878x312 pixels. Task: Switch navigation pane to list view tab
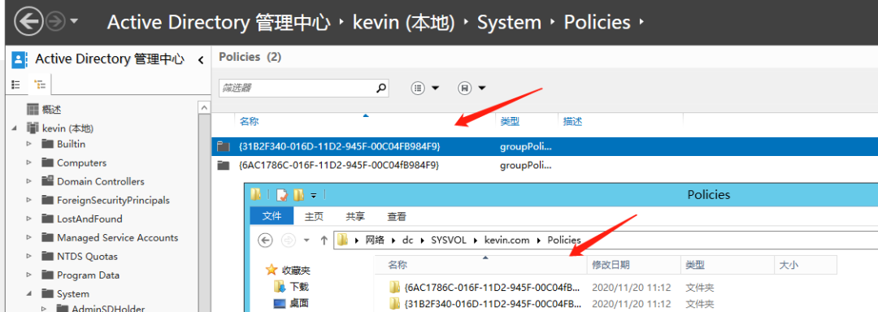point(15,84)
